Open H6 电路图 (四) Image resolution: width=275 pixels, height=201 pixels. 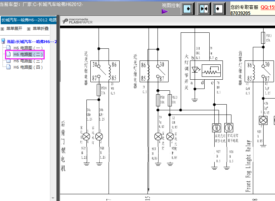tap(28, 67)
